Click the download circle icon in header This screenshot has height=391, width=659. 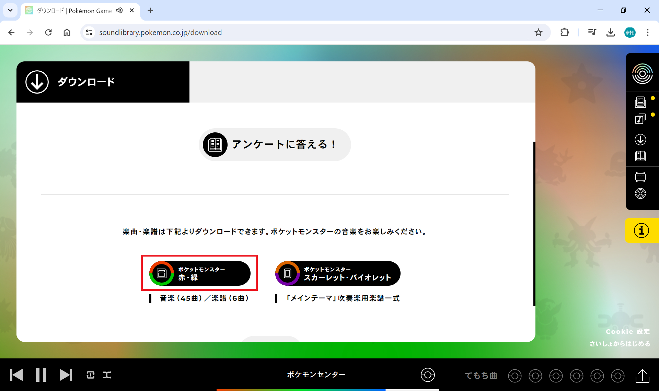point(37,82)
